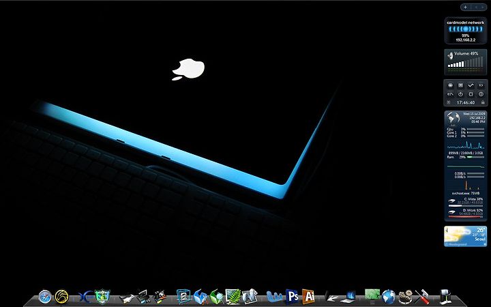Open the black notebook computer dock icon
Screen dimensions: 491x307
pos(143,297)
